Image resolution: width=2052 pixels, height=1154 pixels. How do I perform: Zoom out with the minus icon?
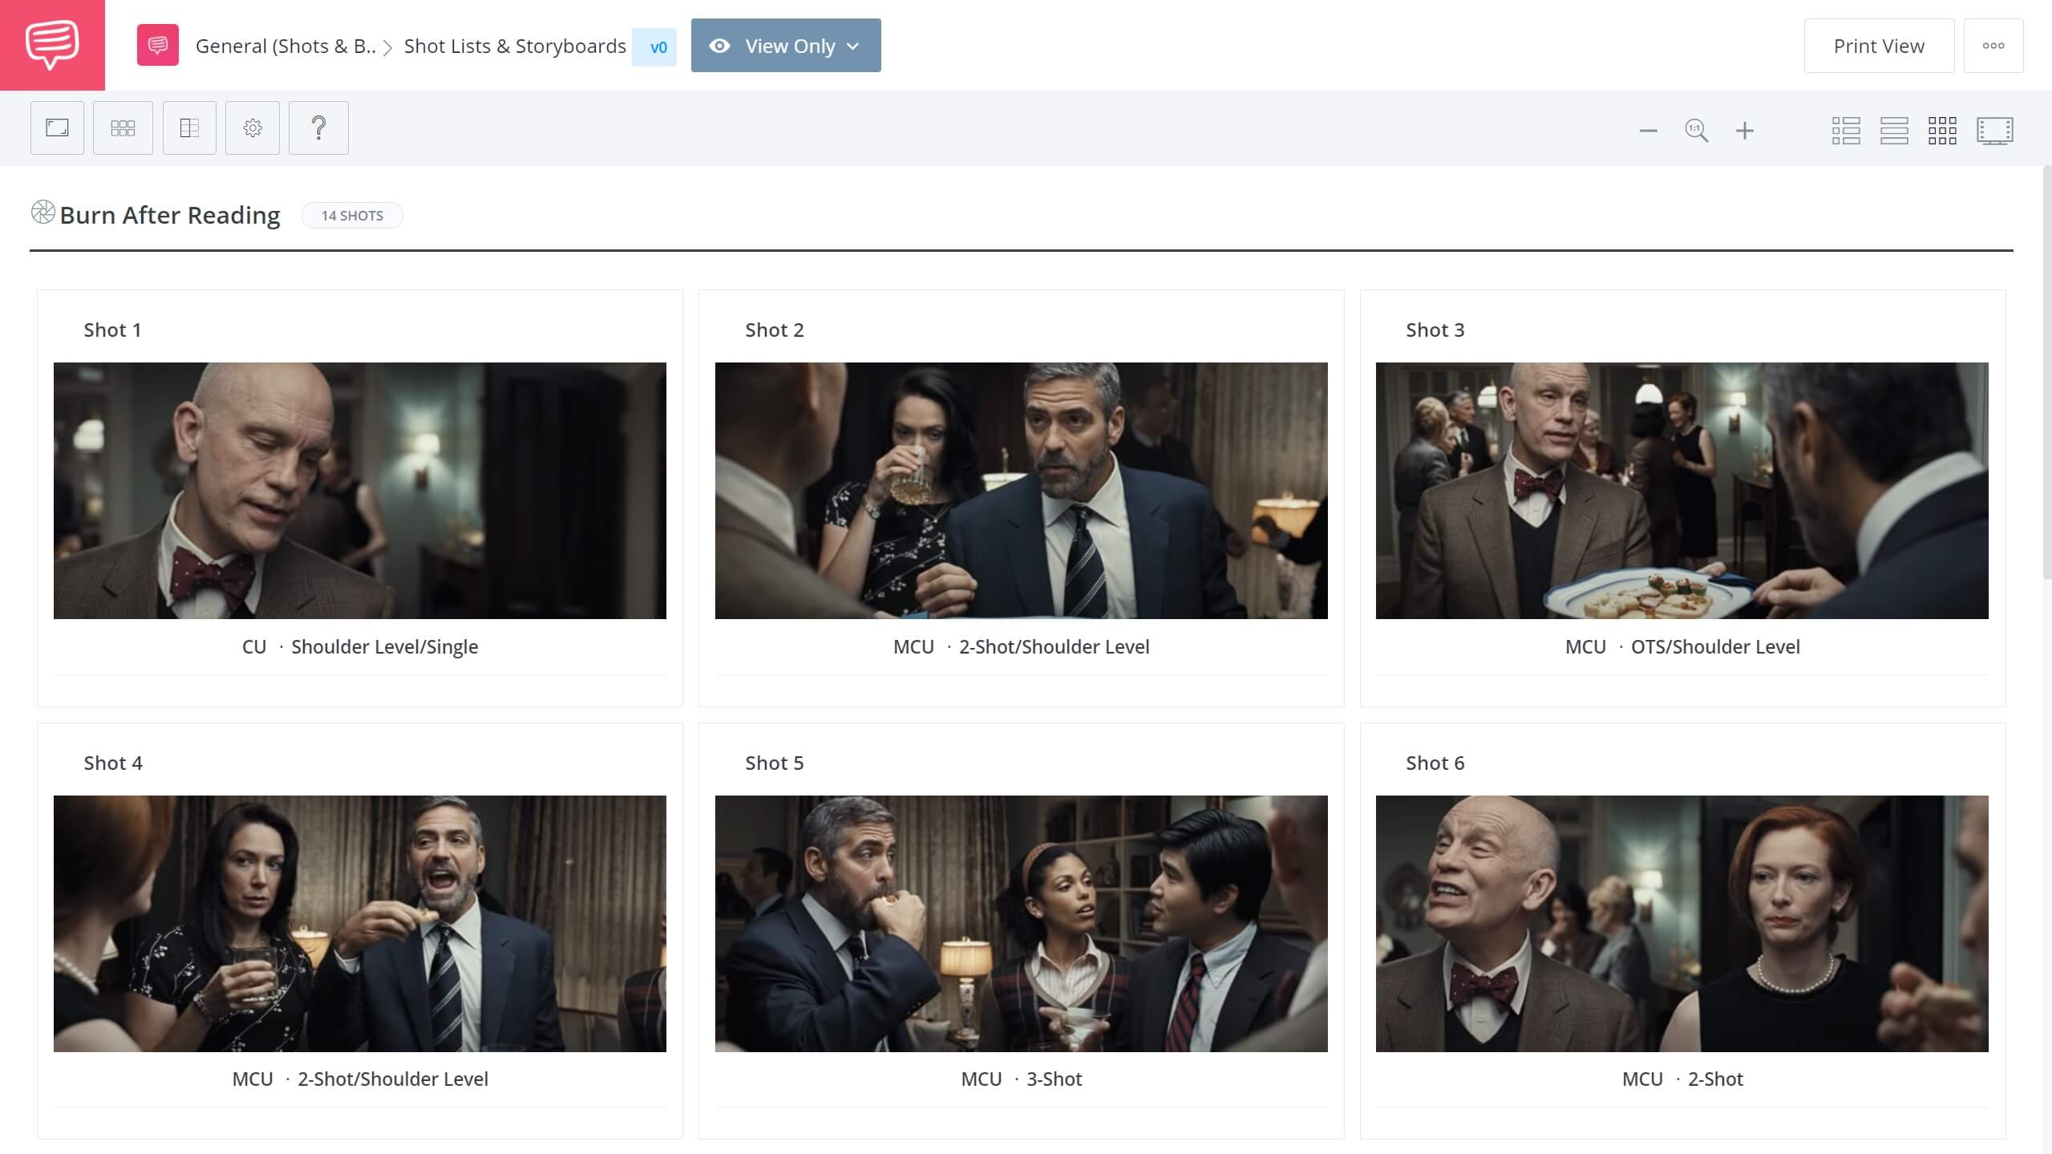1648,131
